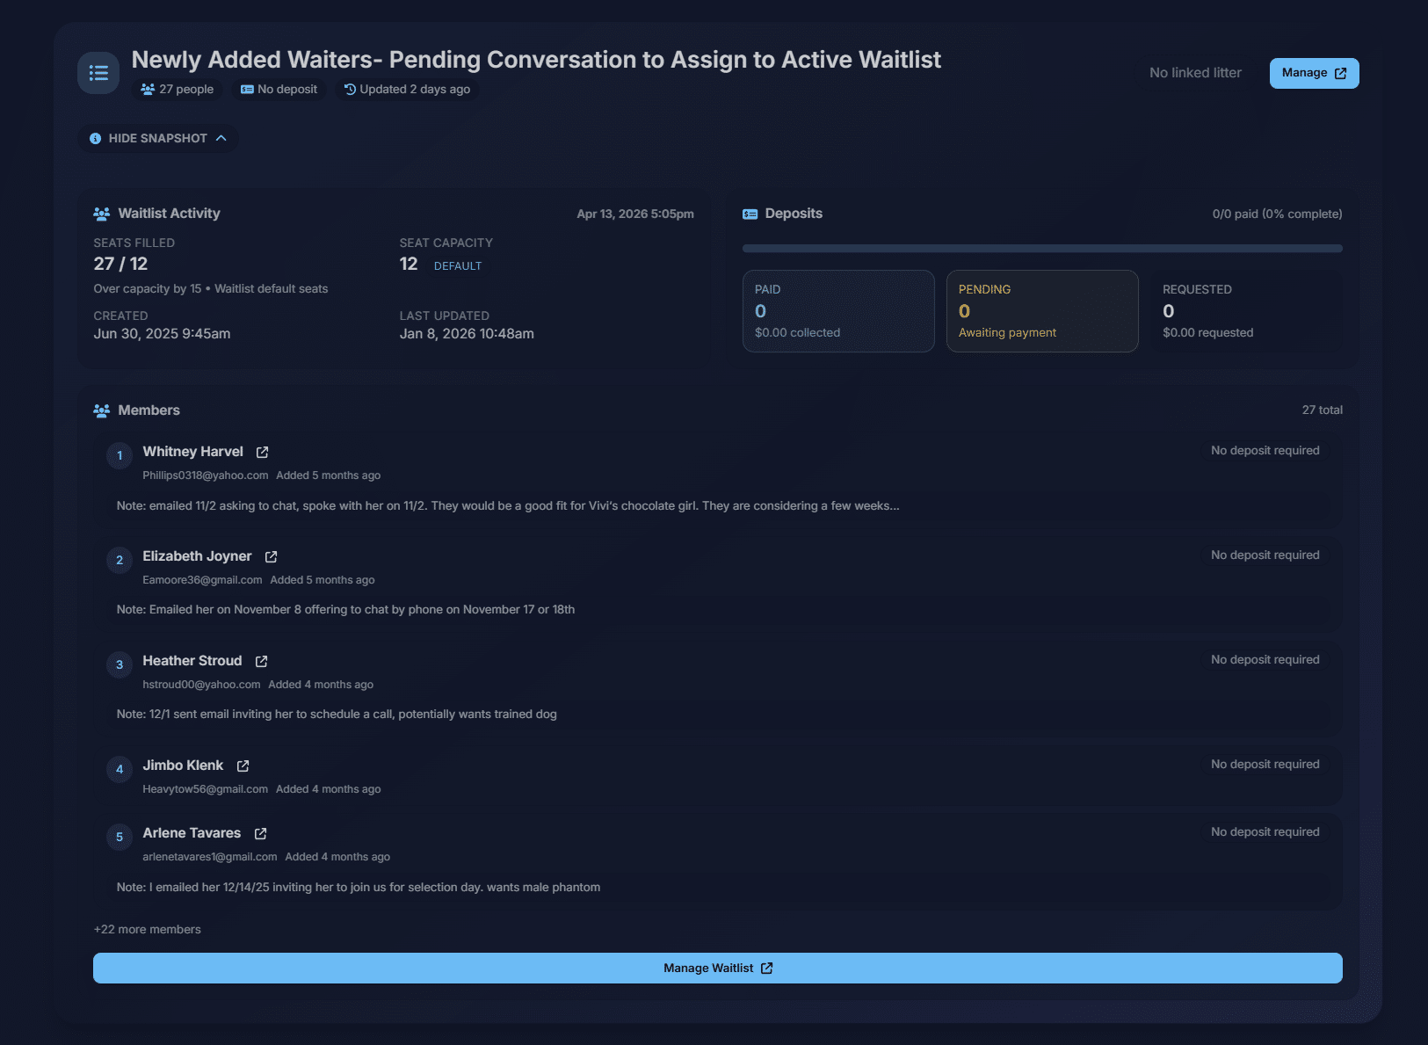The image size is (1428, 1045).
Task: Select the PAID deposits card
Action: pyautogui.click(x=837, y=311)
